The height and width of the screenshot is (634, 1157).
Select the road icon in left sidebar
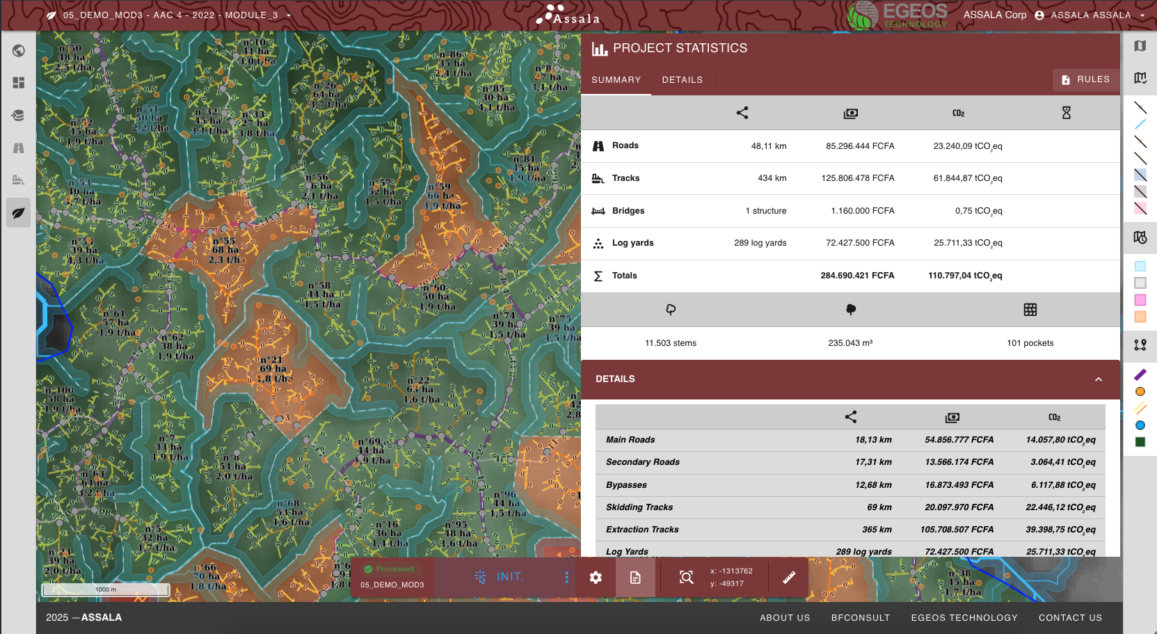point(19,148)
